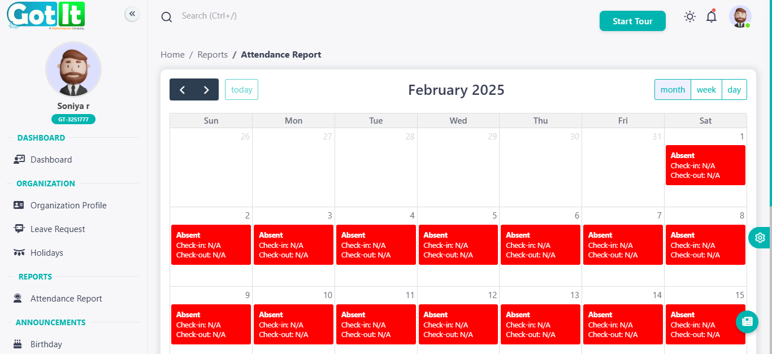Open Dashboard from the sidebar
This screenshot has width=772, height=354.
(x=51, y=160)
